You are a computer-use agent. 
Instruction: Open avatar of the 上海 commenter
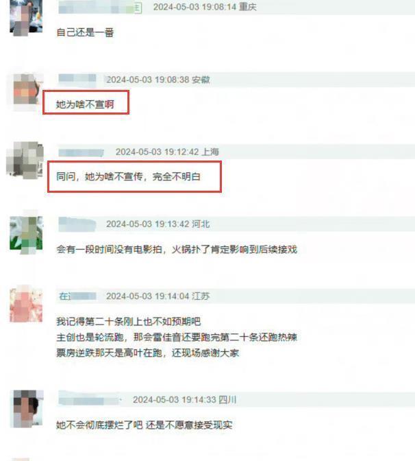point(25,161)
